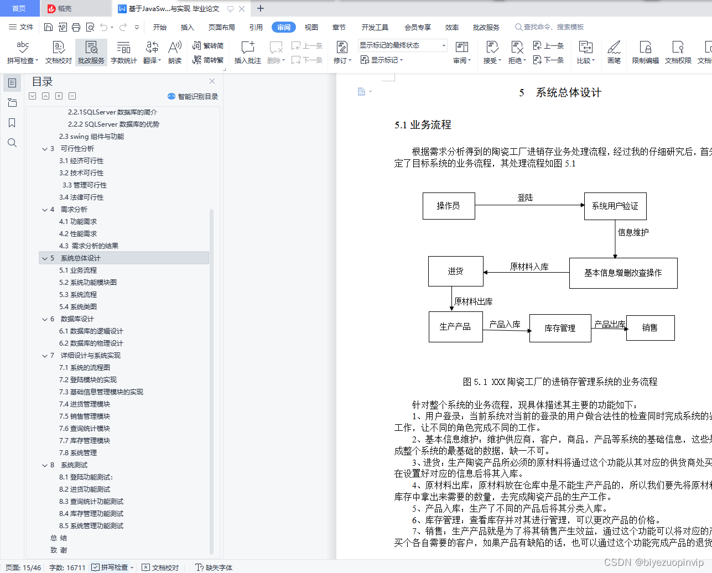The image size is (712, 573).
Task: Click the Print icon in quick access toolbar
Action: pyautogui.click(x=76, y=27)
